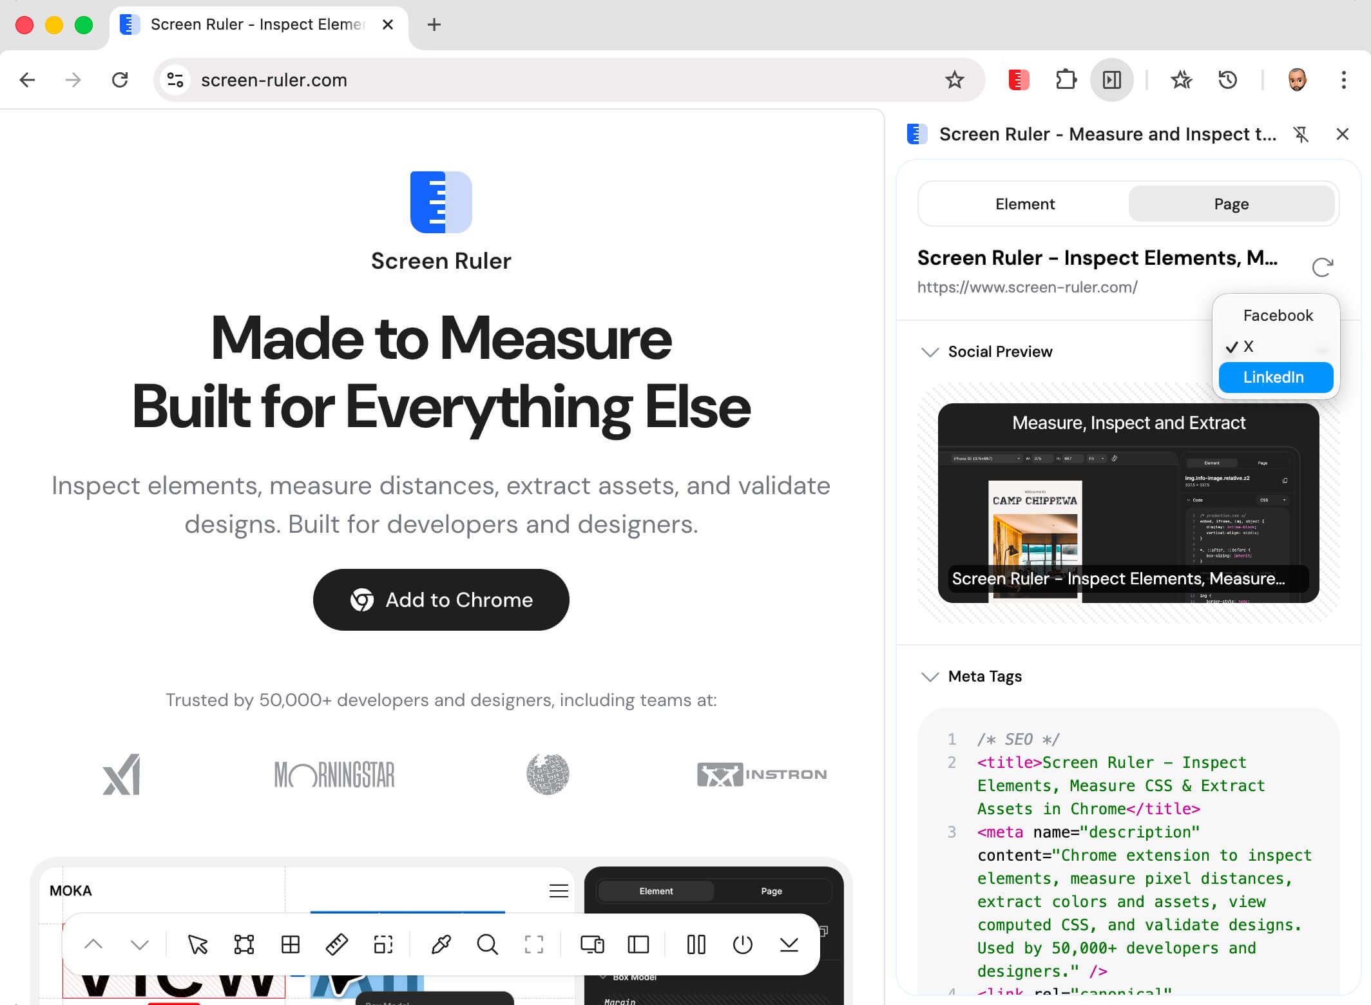The image size is (1371, 1005).
Task: Click the Screen Ruler extension icon in browser toolbar
Action: [x=1019, y=80]
